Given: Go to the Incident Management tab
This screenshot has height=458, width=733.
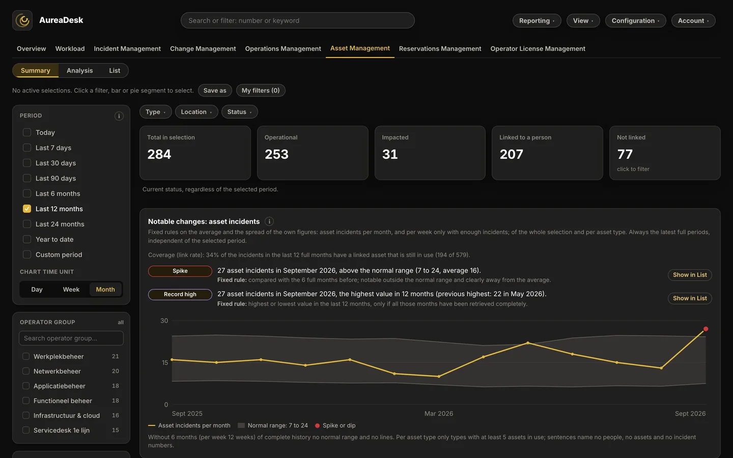Looking at the screenshot, I should click(x=127, y=49).
